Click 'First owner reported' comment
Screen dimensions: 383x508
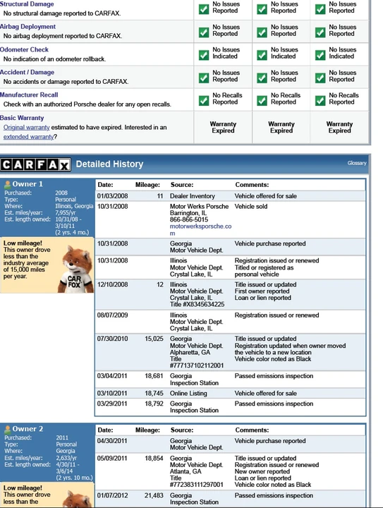tap(262, 291)
